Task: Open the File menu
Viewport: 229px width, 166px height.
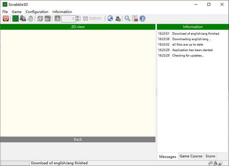Action: (x=5, y=12)
